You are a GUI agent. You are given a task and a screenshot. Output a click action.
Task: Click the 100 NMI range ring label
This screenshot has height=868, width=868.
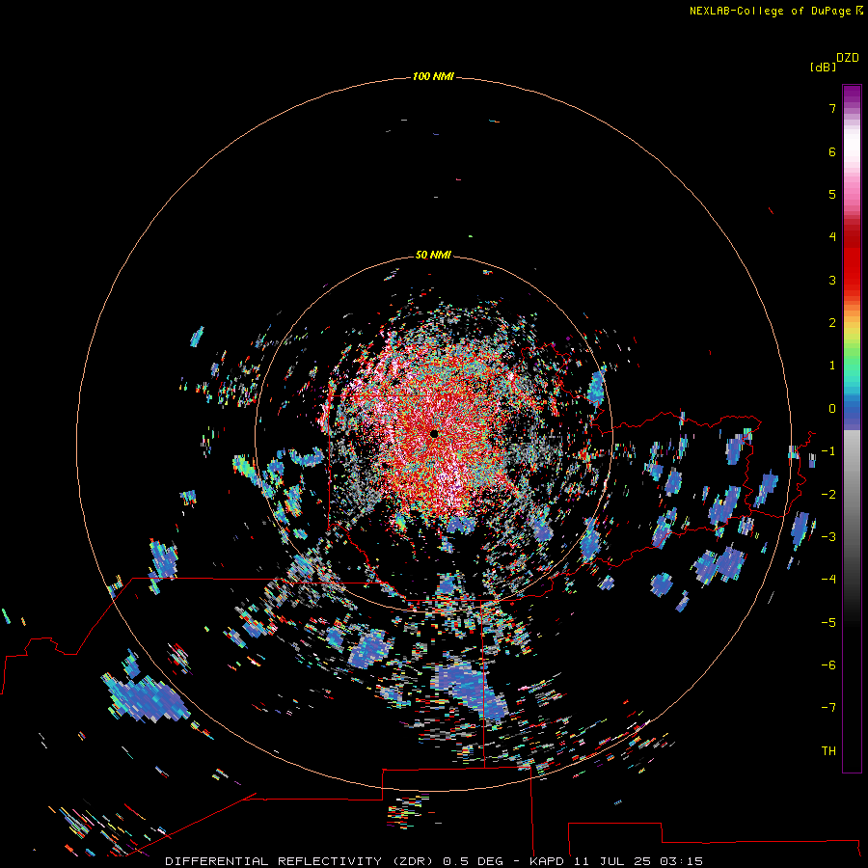click(433, 76)
